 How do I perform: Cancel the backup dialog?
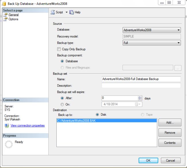pos(171,161)
